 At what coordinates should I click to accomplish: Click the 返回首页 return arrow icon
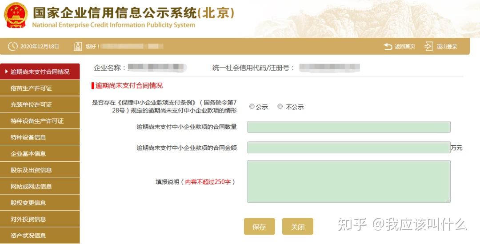pyautogui.click(x=388, y=47)
